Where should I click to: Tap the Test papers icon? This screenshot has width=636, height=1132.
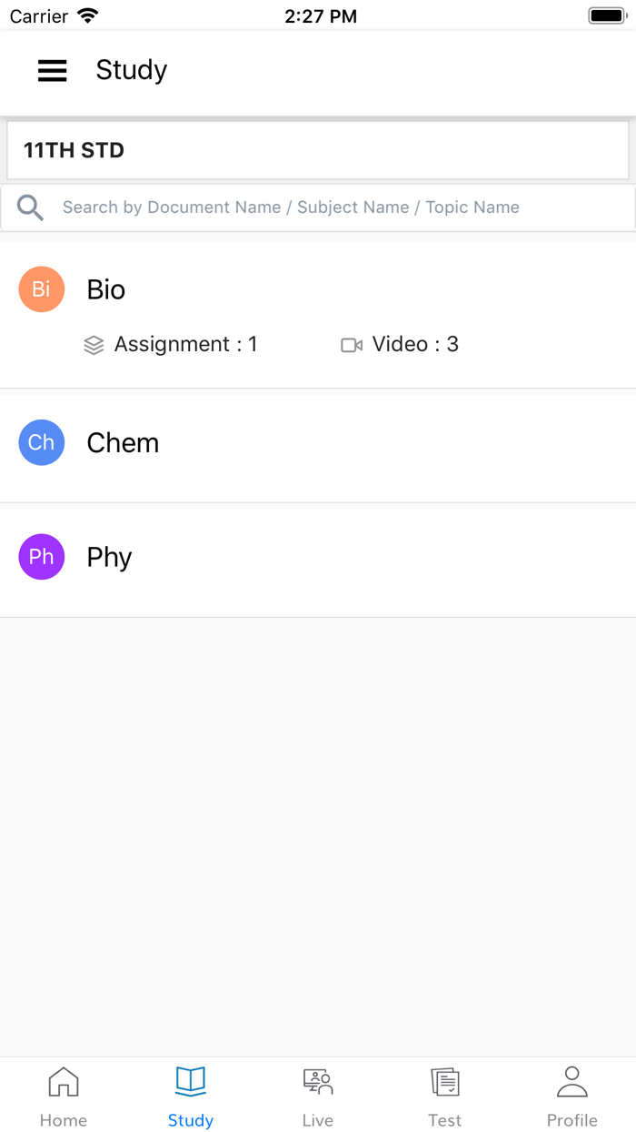click(445, 1082)
